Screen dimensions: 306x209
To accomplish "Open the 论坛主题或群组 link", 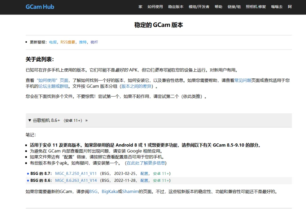I will (x=53, y=86).
